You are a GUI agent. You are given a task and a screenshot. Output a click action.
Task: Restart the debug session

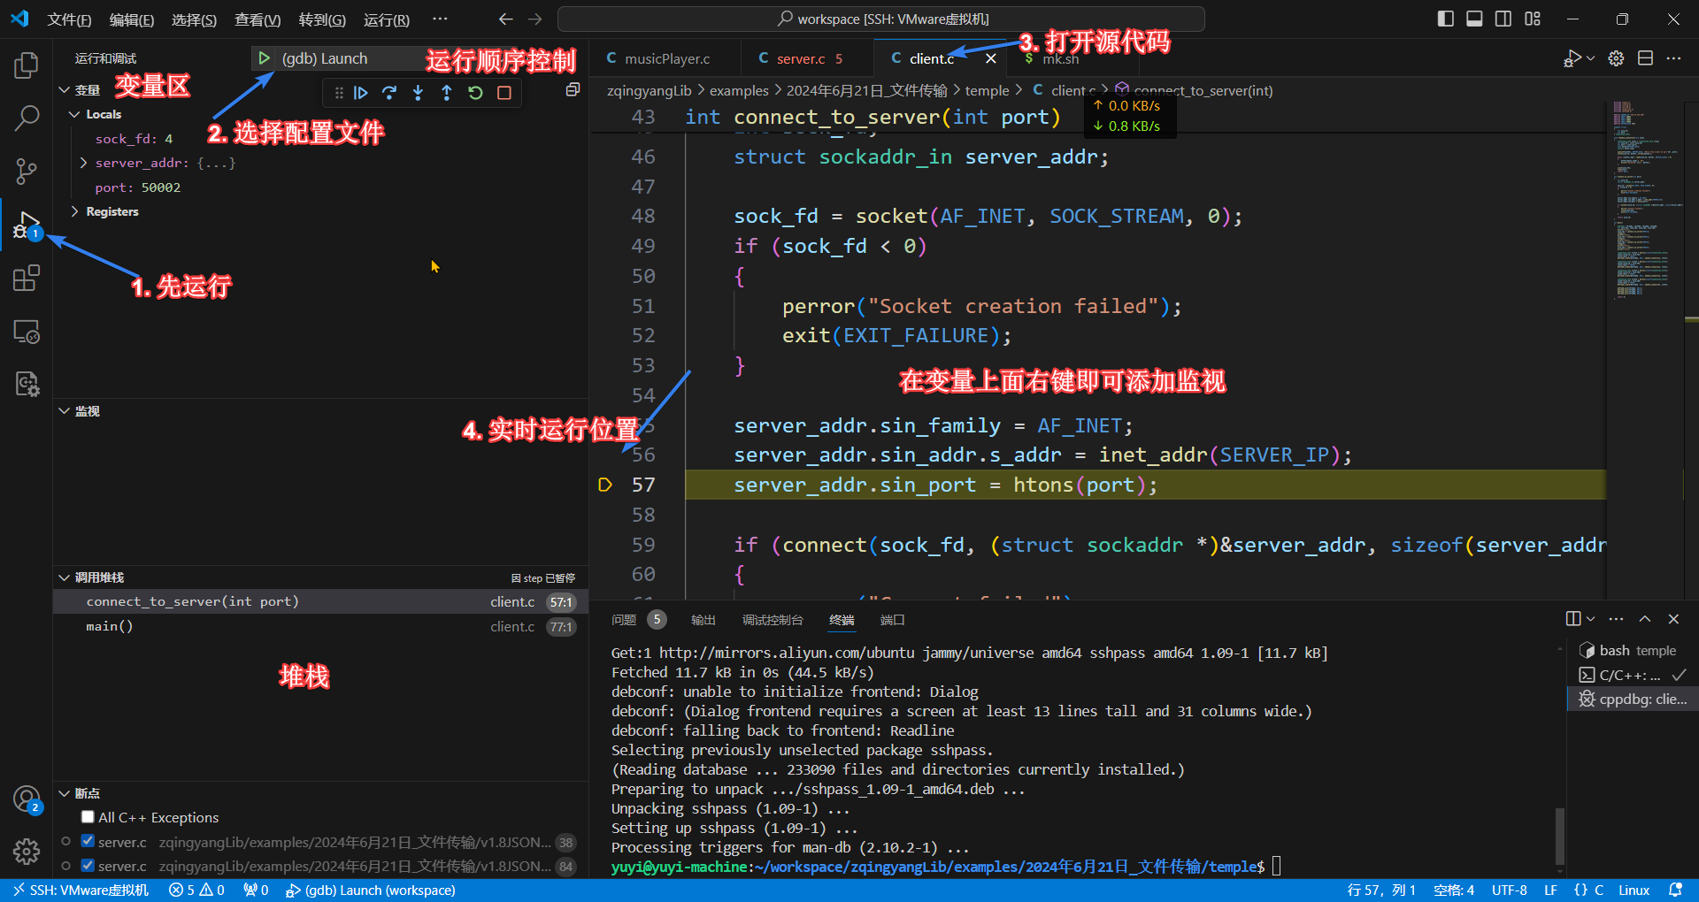[x=475, y=93]
